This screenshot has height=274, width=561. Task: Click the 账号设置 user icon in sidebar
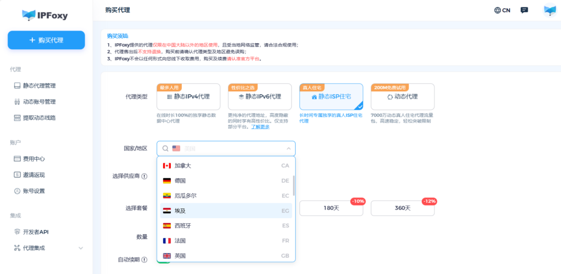17,191
